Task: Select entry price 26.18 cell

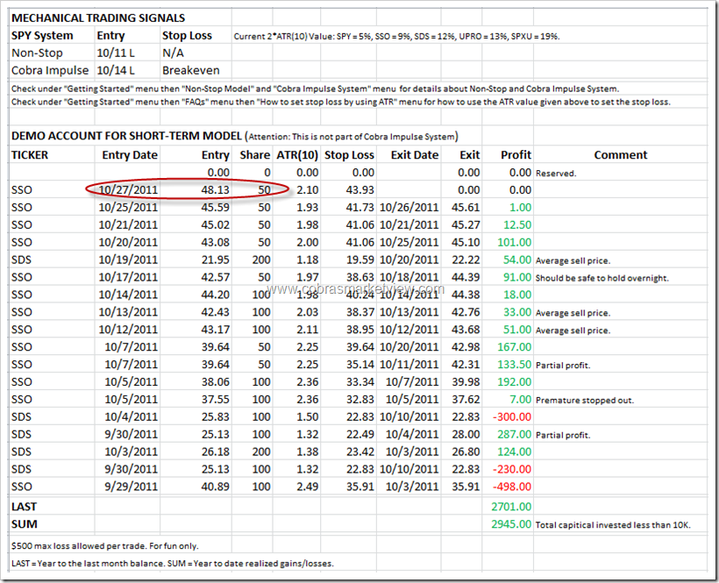Action: click(x=215, y=451)
